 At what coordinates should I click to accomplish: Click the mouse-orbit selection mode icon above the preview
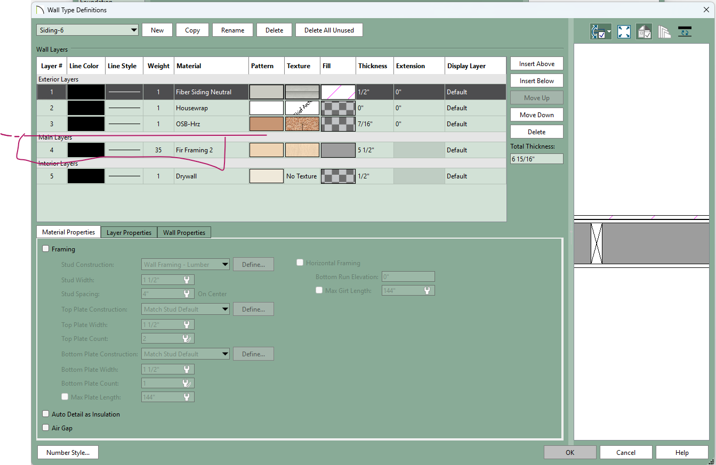601,31
